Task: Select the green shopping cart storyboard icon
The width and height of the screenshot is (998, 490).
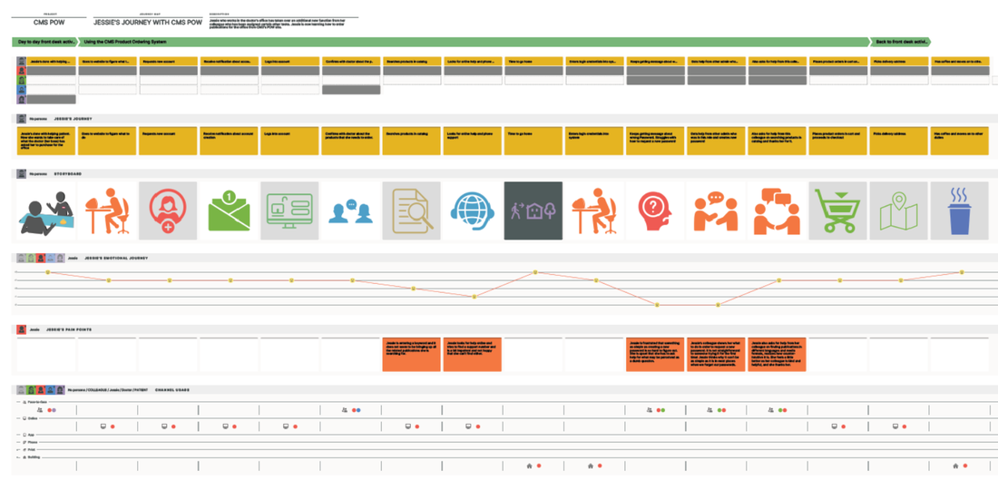Action: tap(838, 211)
